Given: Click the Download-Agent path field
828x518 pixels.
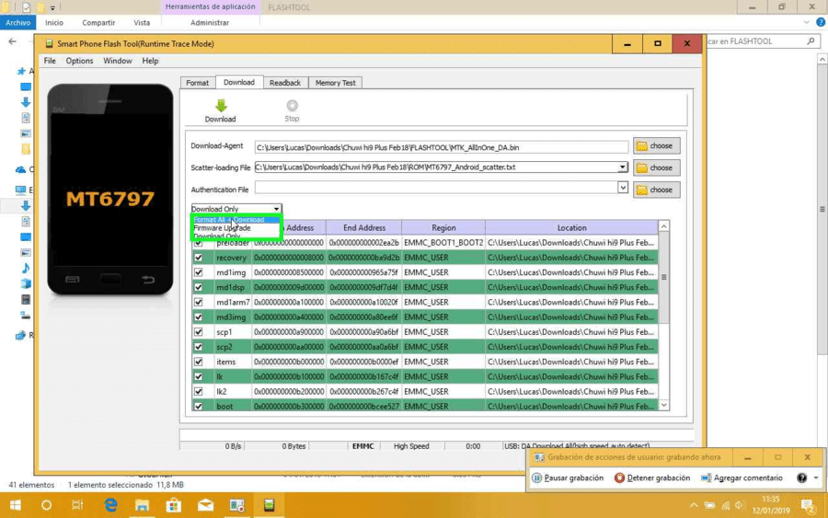Looking at the screenshot, I should (x=442, y=147).
